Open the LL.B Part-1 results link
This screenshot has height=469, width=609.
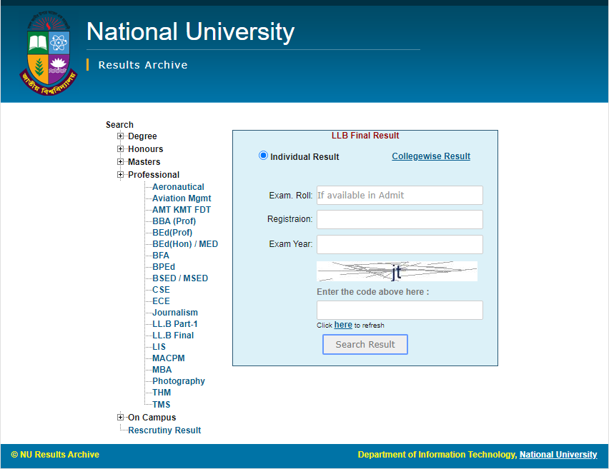tap(175, 324)
